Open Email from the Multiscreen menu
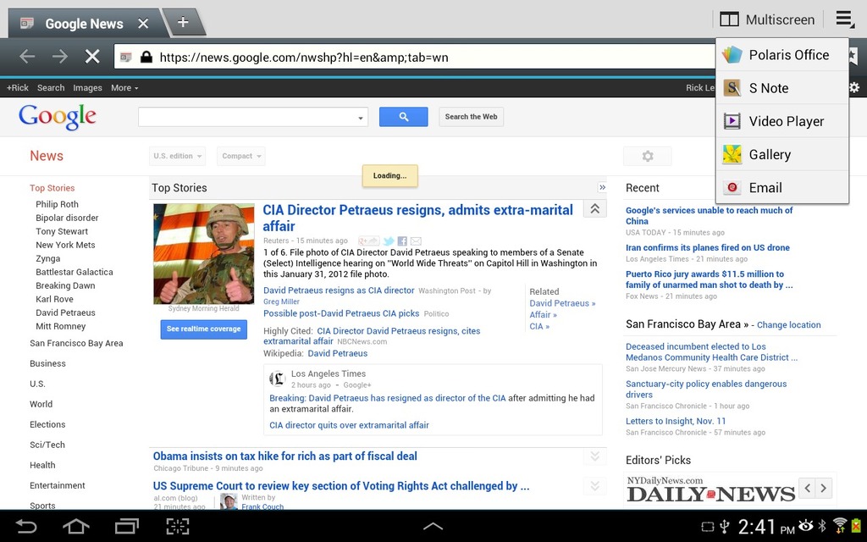Screen dimensions: 867x542 tap(781, 187)
